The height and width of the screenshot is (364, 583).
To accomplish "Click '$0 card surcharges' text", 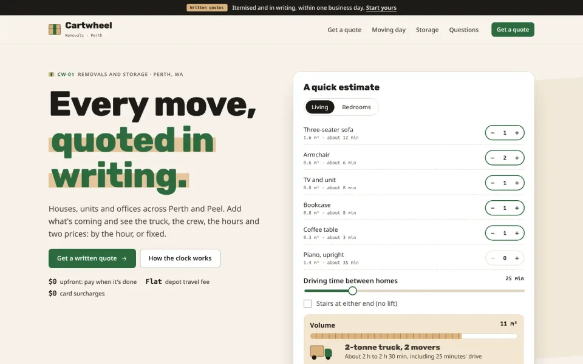I will pyautogui.click(x=77, y=294).
